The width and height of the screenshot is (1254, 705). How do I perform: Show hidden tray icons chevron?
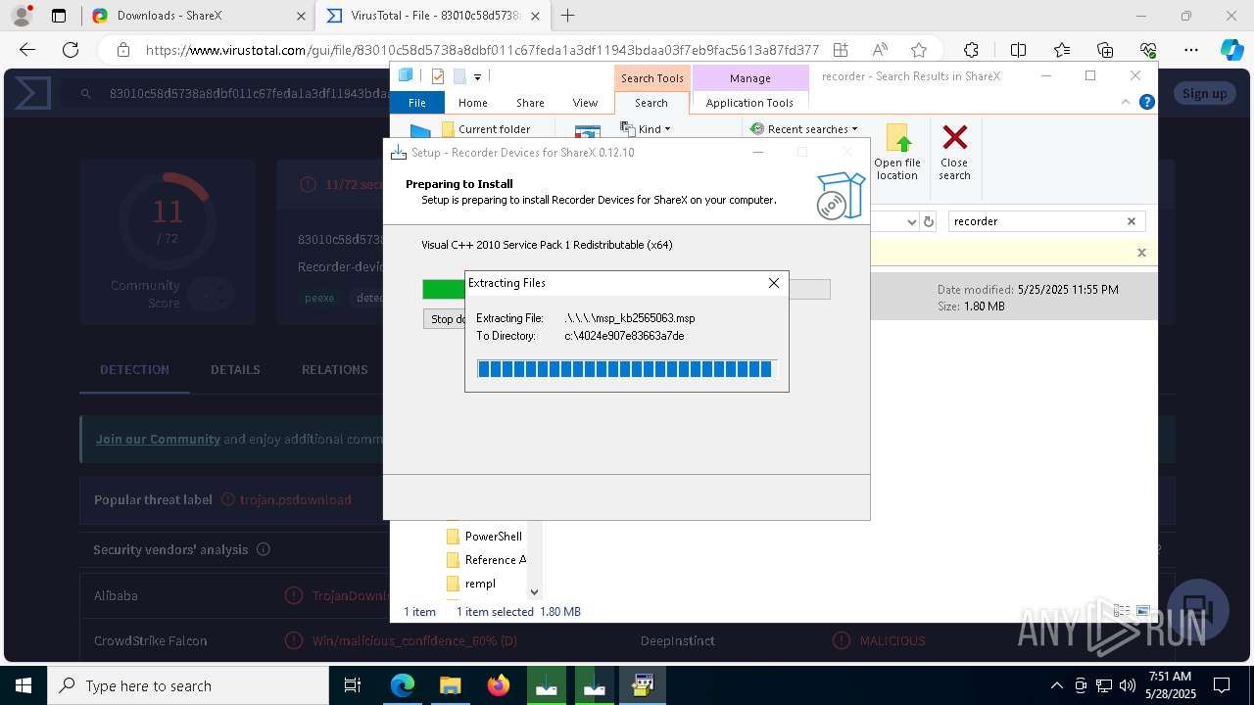[1056, 685]
